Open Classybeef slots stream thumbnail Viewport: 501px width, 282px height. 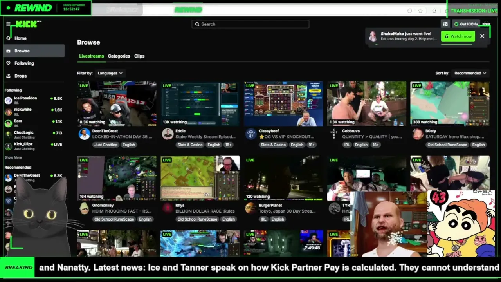283,104
